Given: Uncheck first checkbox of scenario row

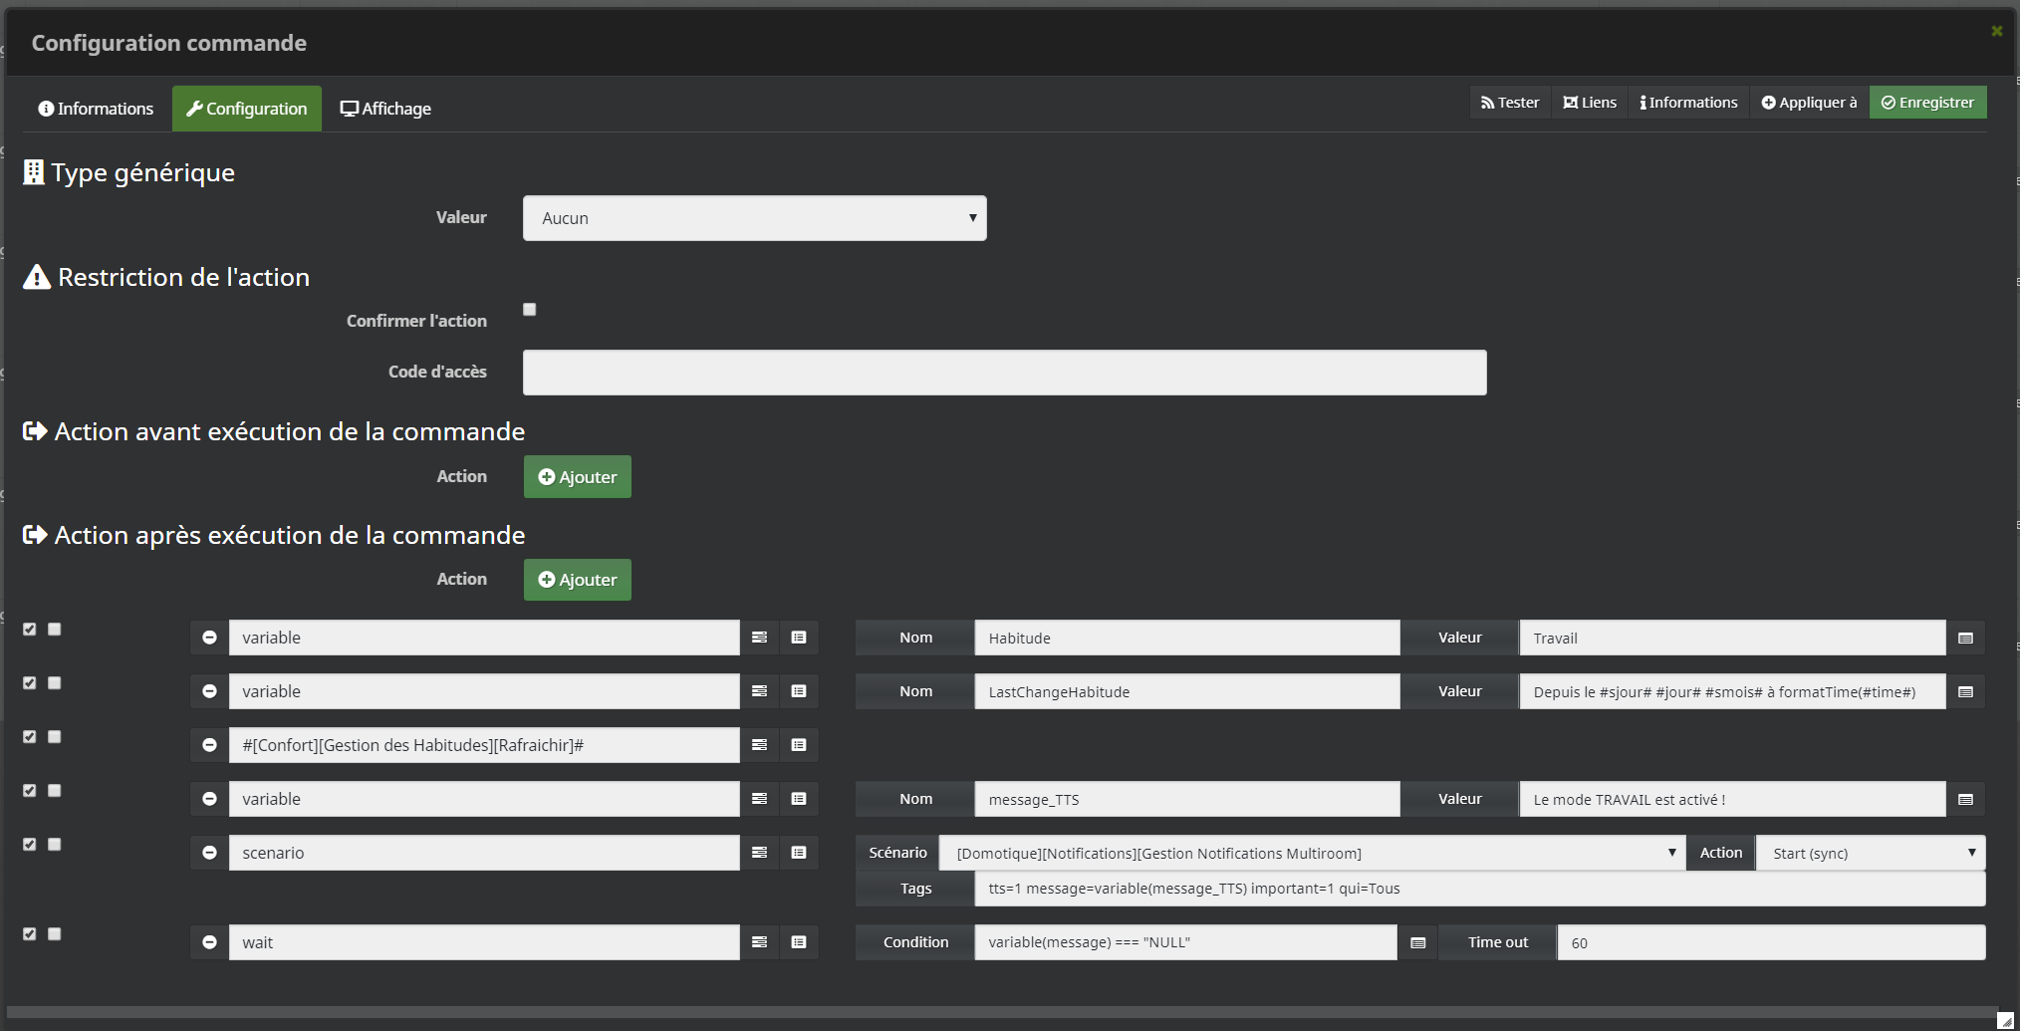Looking at the screenshot, I should (x=30, y=845).
